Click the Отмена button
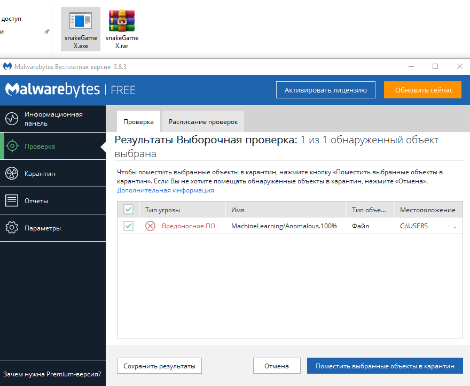470x386 pixels. click(277, 366)
